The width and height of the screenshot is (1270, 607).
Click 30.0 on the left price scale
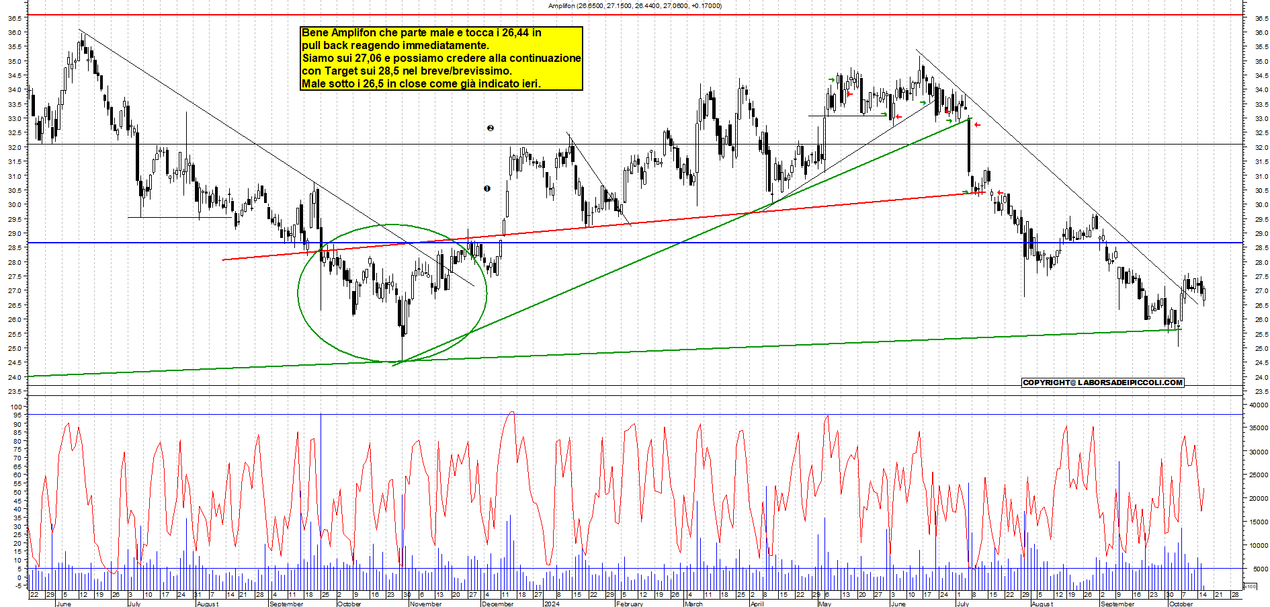15,205
